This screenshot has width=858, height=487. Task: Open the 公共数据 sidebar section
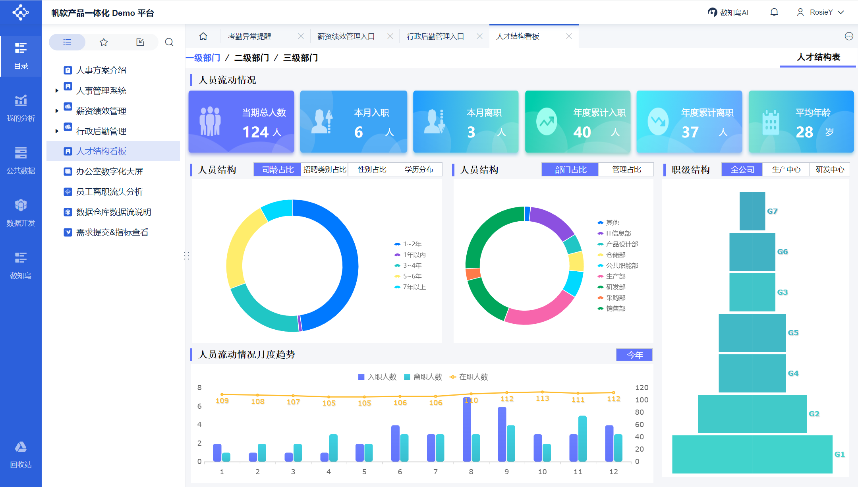[x=21, y=160]
